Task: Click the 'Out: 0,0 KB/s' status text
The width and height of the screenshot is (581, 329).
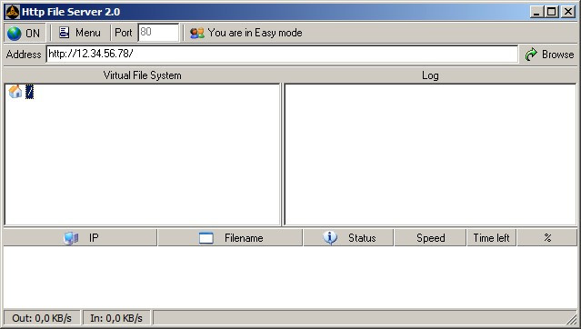Action: [x=42, y=318]
